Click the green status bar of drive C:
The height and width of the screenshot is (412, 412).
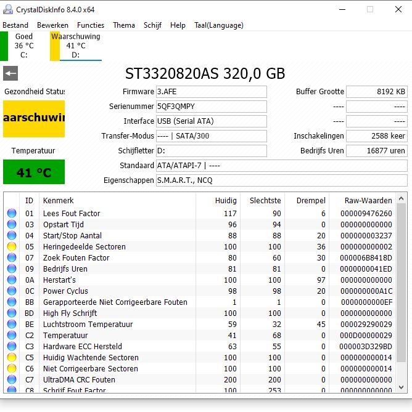click(4, 46)
